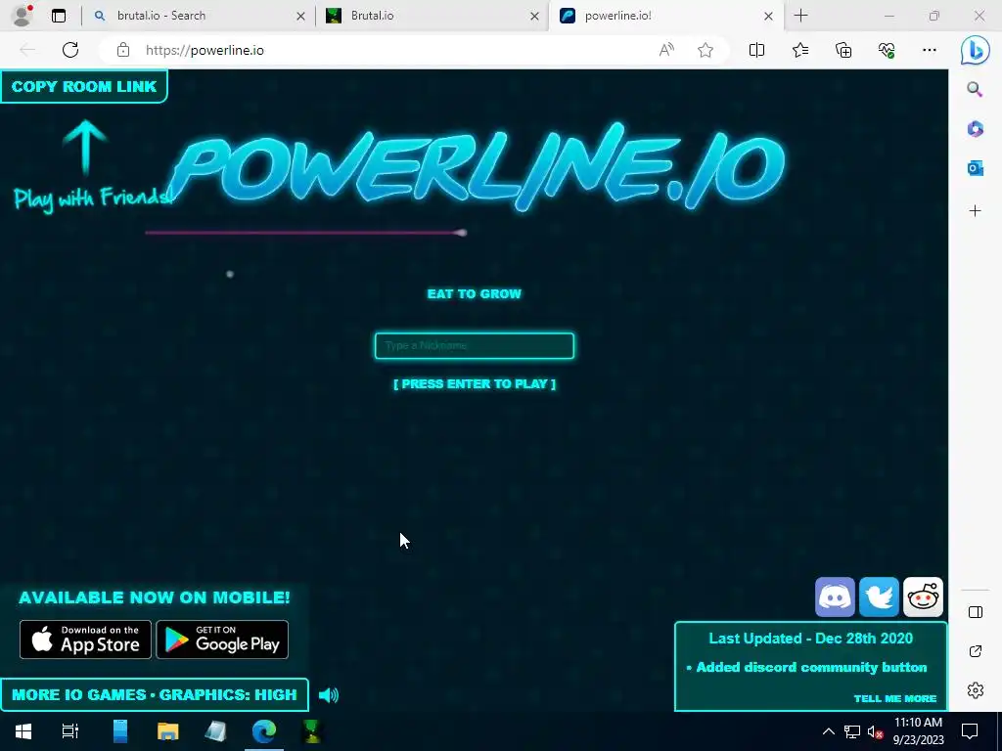The height and width of the screenshot is (751, 1002).
Task: Open the Reddit icon
Action: 923,597
